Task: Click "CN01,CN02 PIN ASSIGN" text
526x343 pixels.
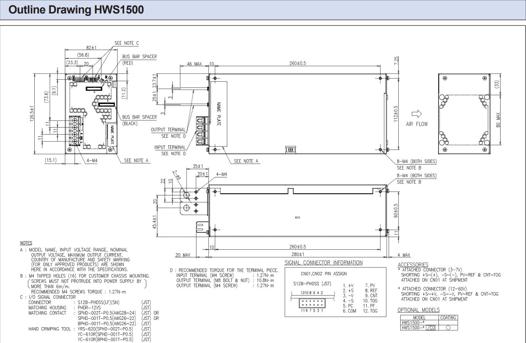Action: tap(323, 274)
